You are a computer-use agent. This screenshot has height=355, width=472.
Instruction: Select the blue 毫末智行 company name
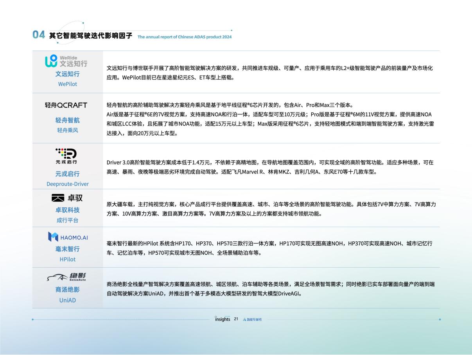point(67,249)
